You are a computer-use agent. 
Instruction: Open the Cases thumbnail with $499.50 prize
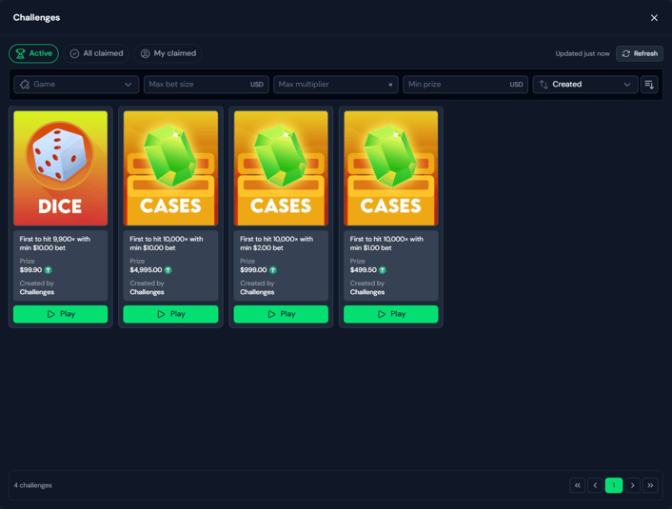click(391, 168)
